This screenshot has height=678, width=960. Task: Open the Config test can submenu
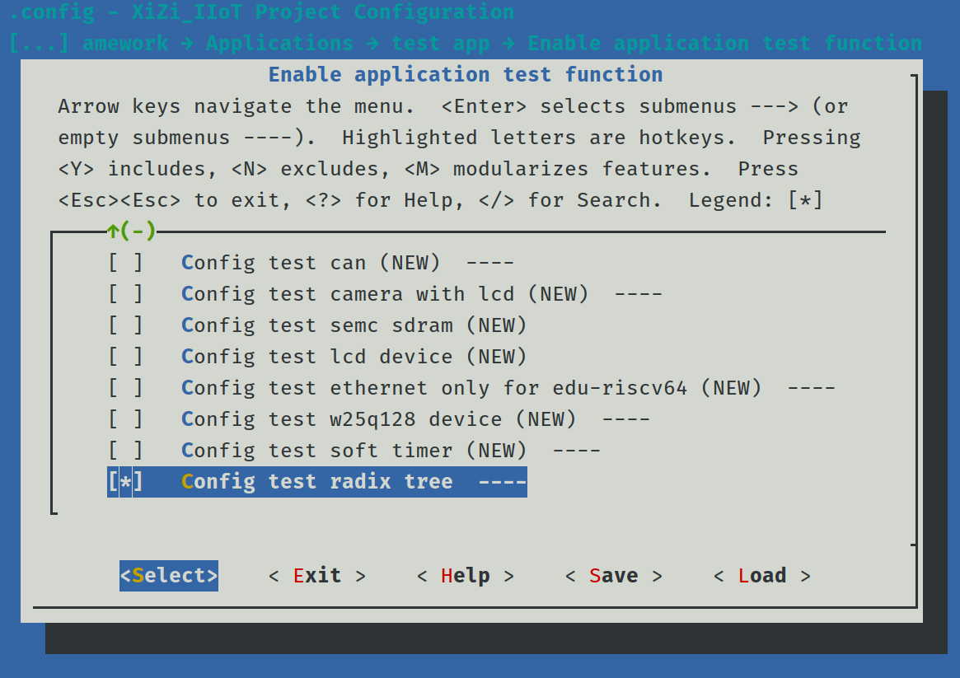coord(311,263)
